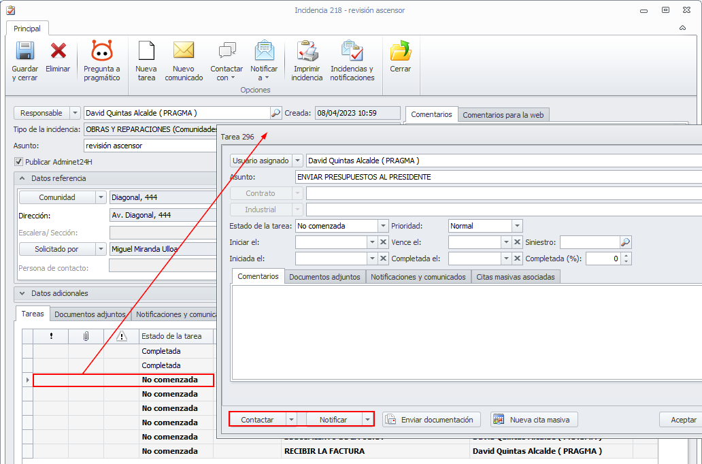Select task Comentarios tab
Image resolution: width=702 pixels, height=464 pixels.
[258, 276]
